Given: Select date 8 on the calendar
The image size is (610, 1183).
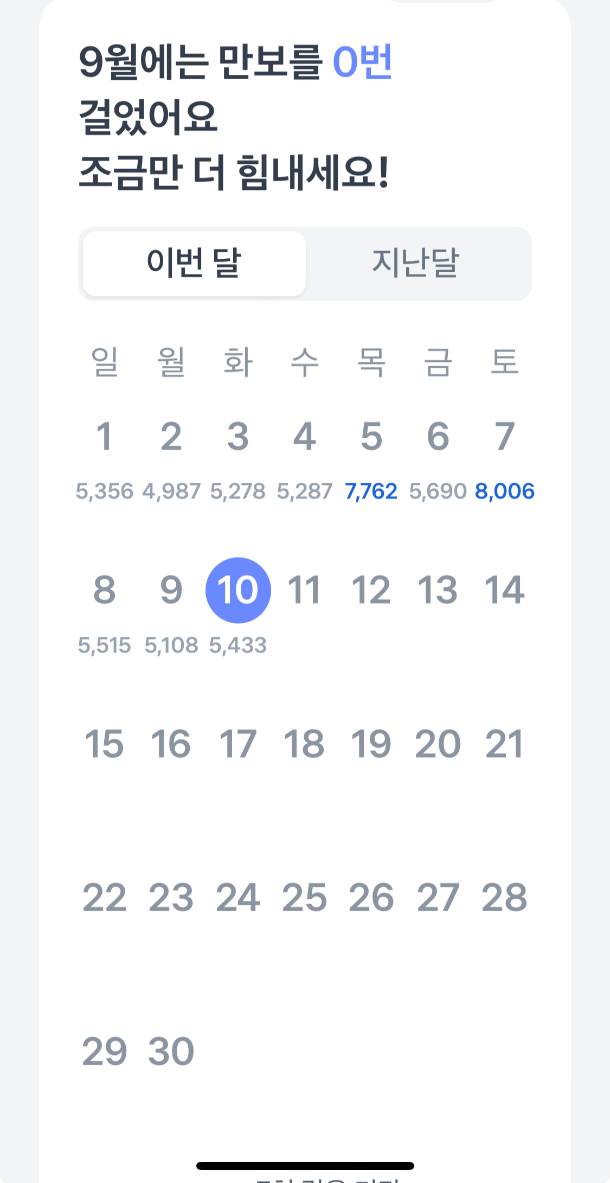Looking at the screenshot, I should (104, 590).
